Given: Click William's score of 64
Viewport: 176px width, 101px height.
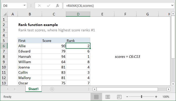Looking at the screenshot, I should tap(54, 62).
